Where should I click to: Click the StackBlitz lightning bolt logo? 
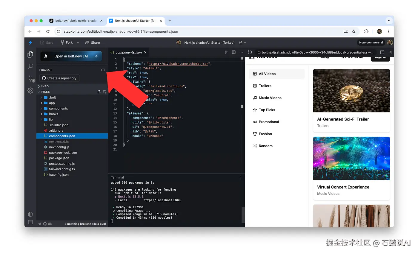(x=30, y=42)
